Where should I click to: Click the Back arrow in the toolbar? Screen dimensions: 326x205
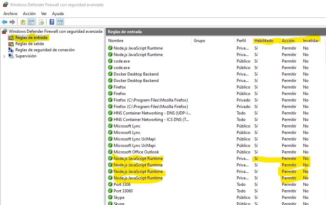[x=4, y=22]
